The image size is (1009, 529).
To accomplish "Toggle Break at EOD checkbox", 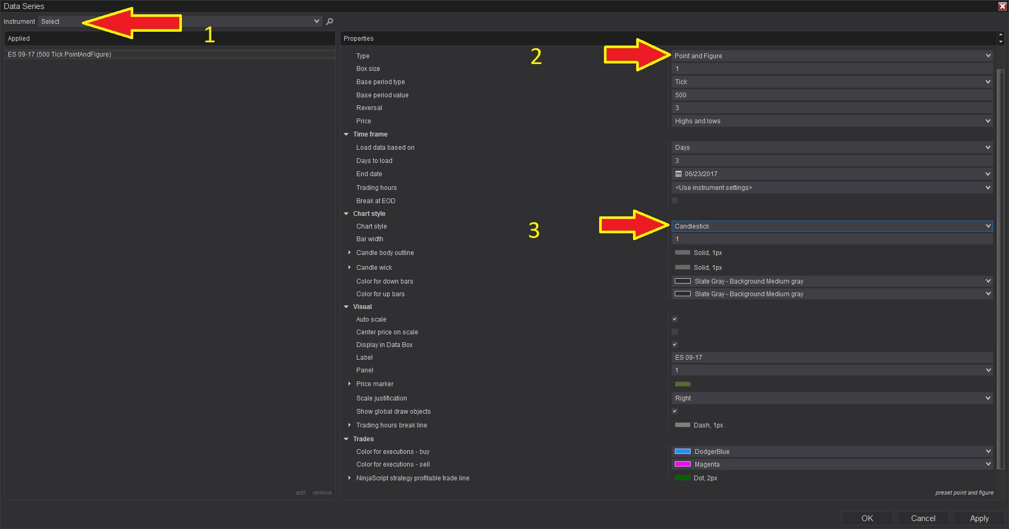I will coord(675,200).
